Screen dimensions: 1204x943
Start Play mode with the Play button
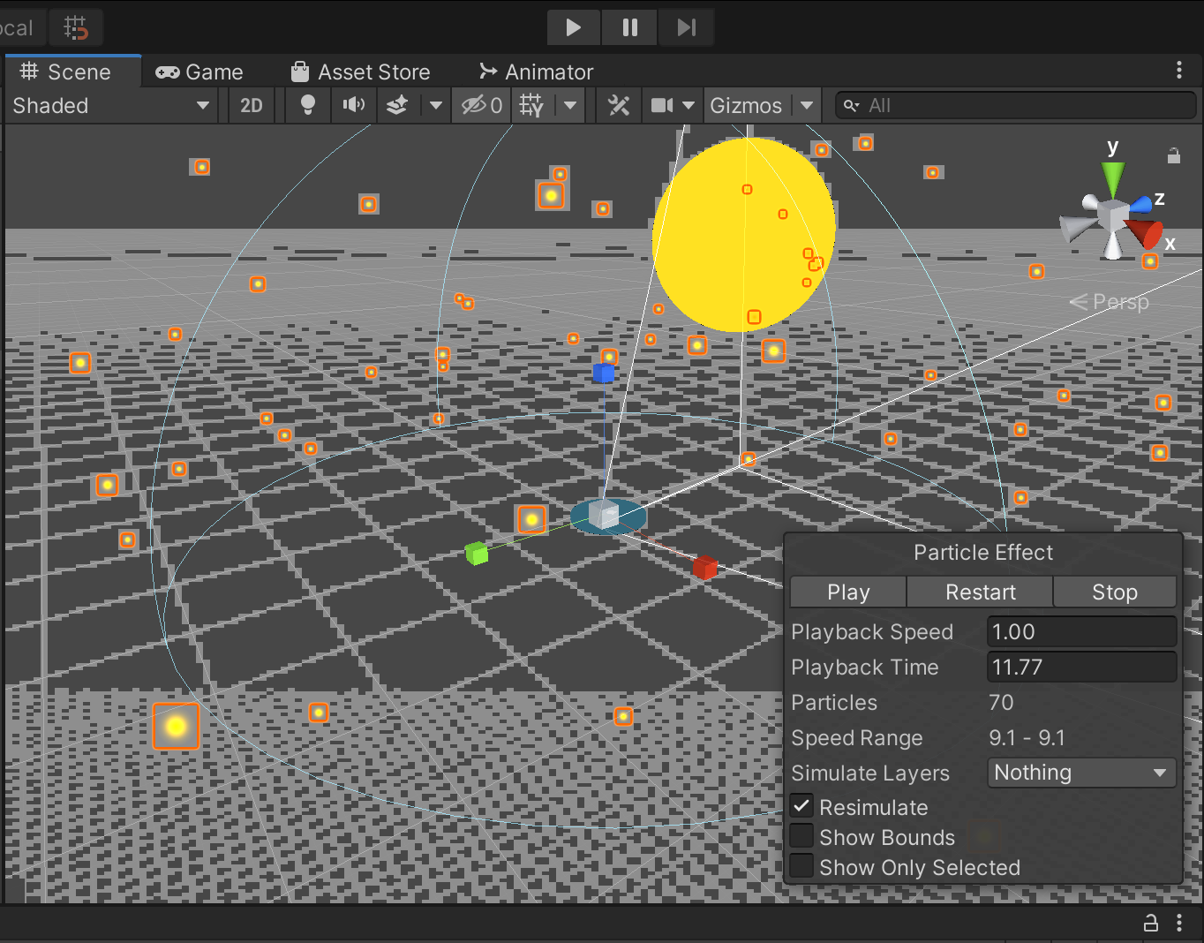tap(574, 27)
